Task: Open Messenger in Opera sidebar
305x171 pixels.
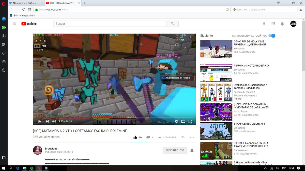Action: tap(4, 19)
